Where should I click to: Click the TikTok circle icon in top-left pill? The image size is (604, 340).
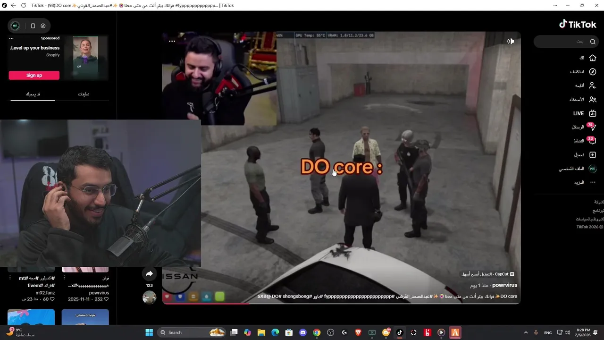[43, 25]
